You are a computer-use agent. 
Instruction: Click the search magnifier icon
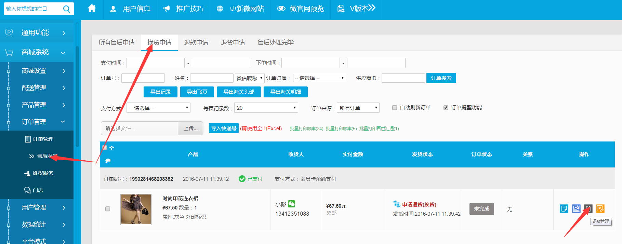(x=67, y=9)
